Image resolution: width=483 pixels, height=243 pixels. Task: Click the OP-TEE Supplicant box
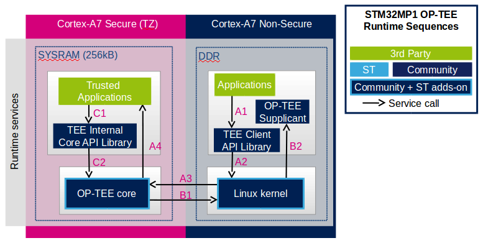(x=282, y=112)
